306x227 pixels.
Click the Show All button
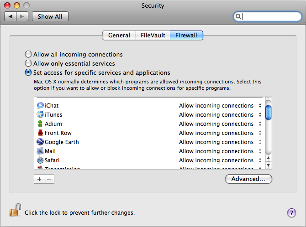50,16
